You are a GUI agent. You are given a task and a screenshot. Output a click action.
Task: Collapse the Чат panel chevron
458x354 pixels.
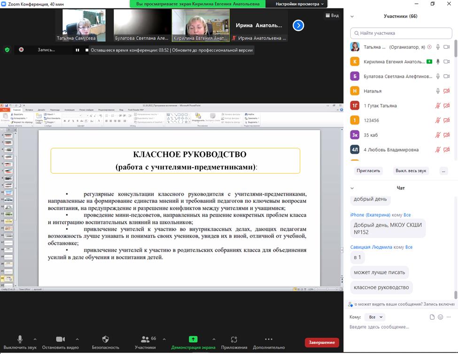352,188
